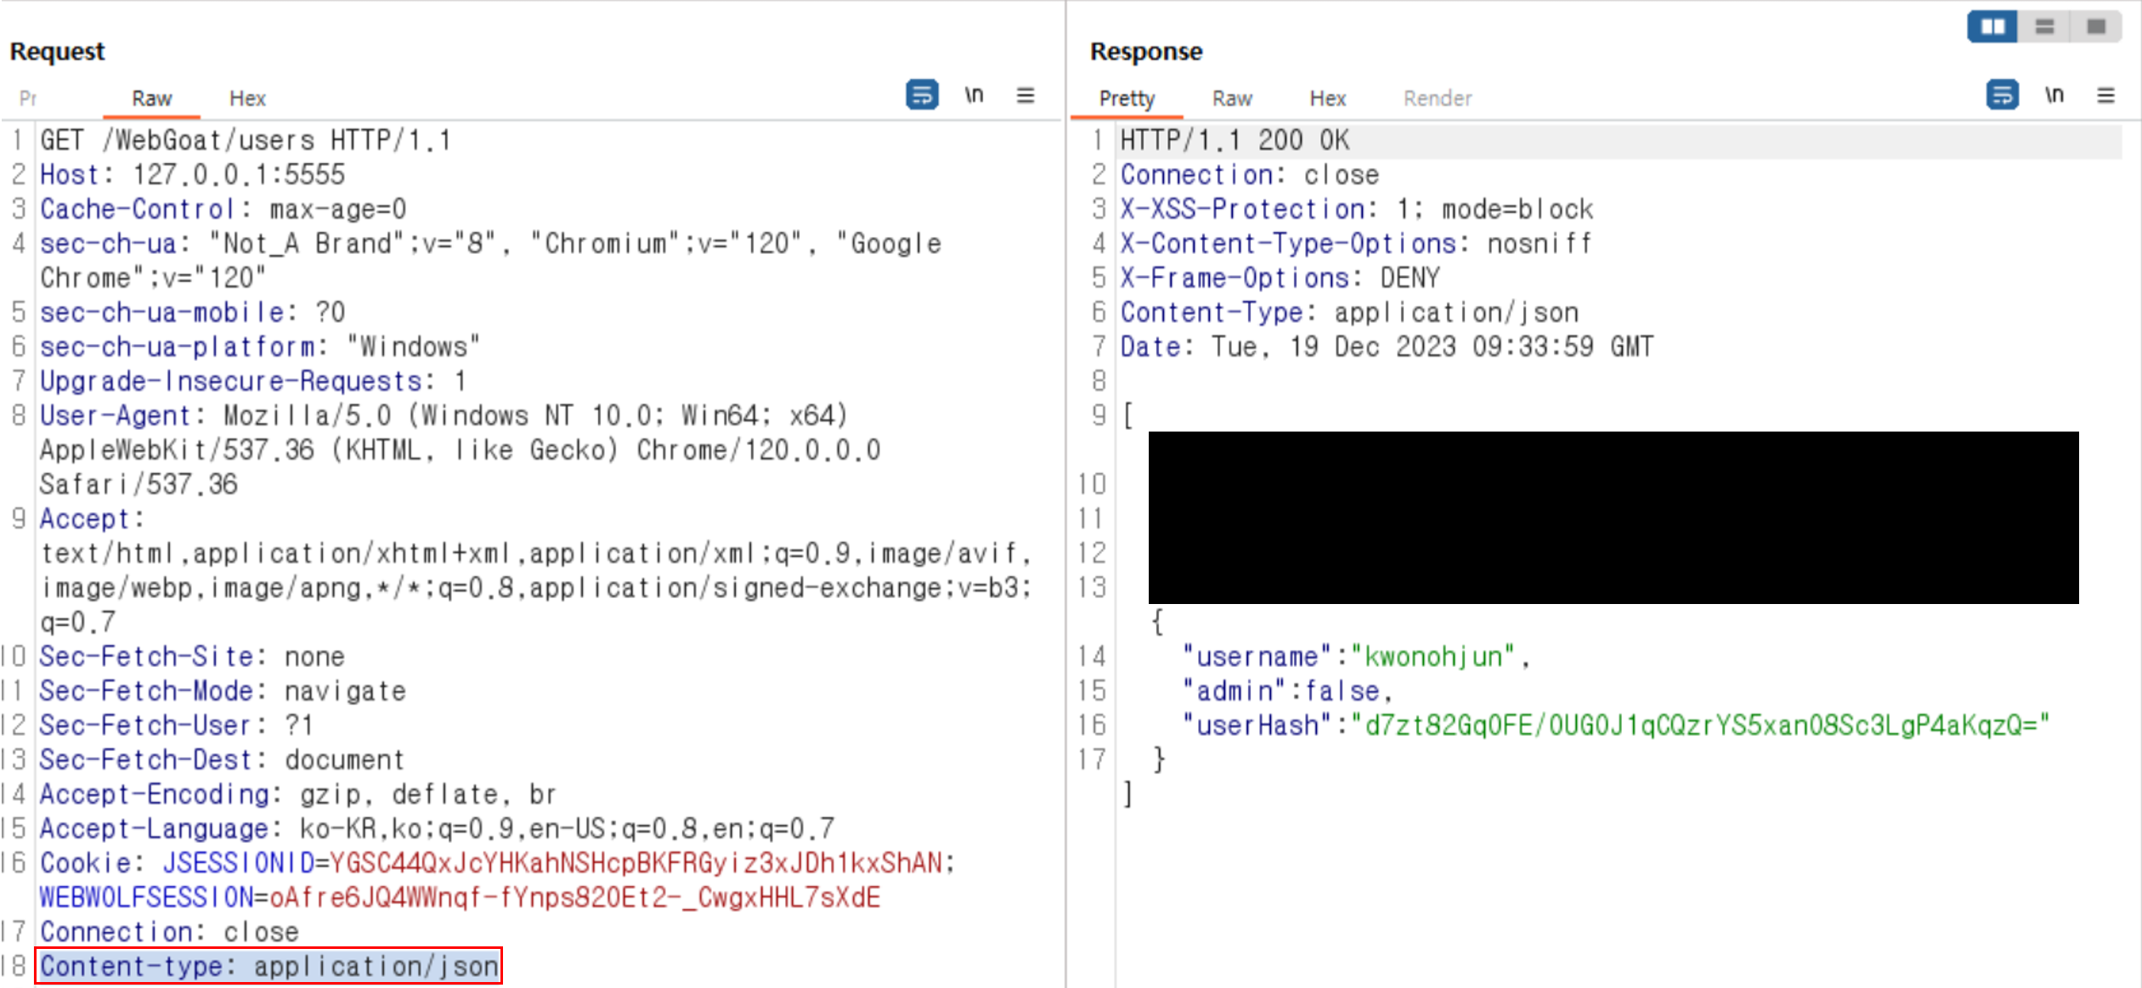Click the JSESSIONID cookie value
This screenshot has width=2142, height=988.
pyautogui.click(x=635, y=863)
